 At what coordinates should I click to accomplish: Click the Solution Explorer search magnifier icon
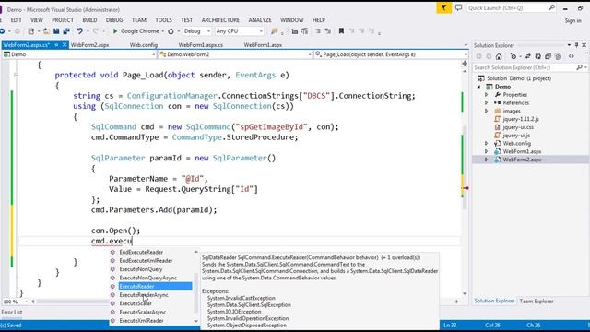pos(579,67)
